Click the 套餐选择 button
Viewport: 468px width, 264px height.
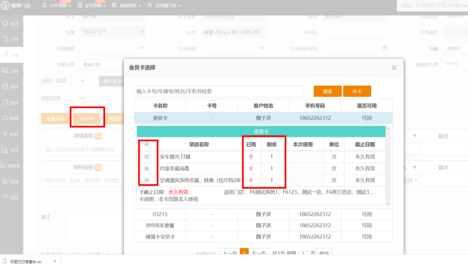pyautogui.click(x=55, y=119)
